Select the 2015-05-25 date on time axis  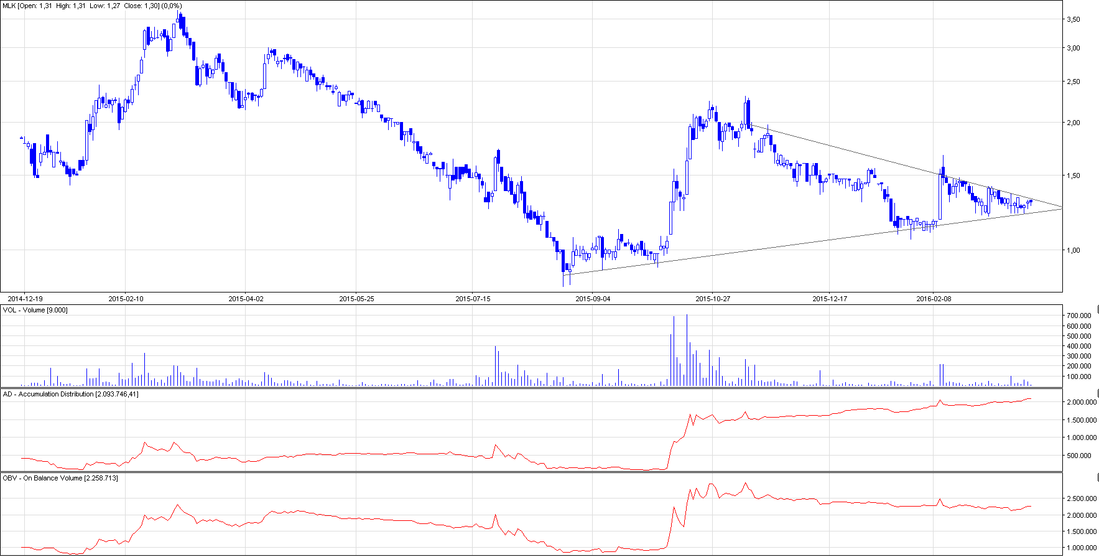click(x=356, y=299)
